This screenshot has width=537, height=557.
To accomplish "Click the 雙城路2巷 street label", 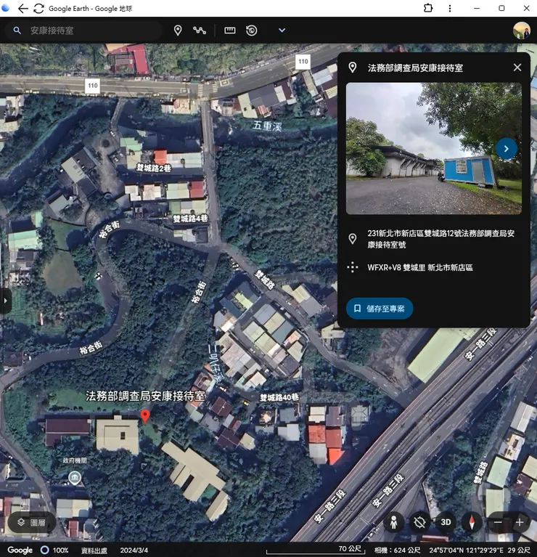I will (x=154, y=168).
